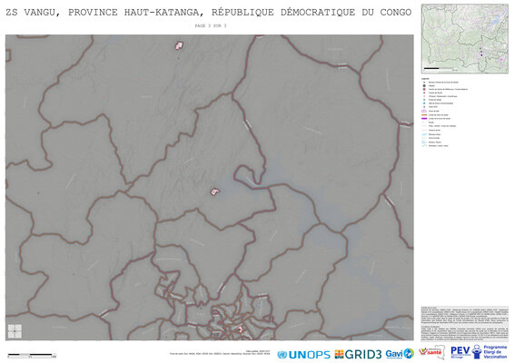Click the data sources text under map
514x363 pixels.
click(x=220, y=353)
